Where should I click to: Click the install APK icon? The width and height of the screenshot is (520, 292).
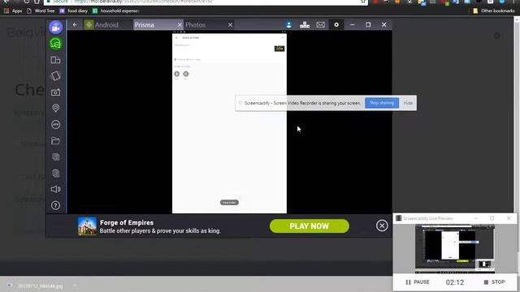click(55, 124)
